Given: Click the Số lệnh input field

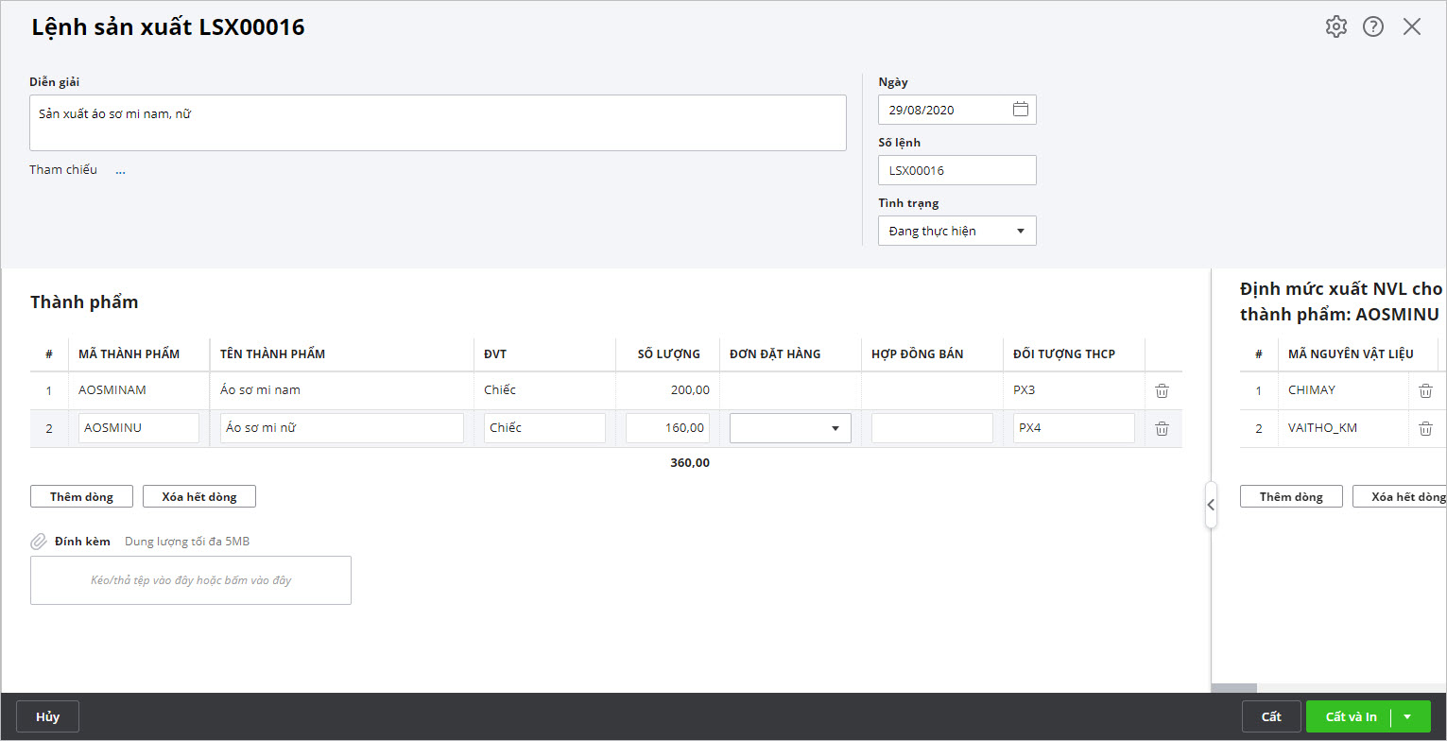Looking at the screenshot, I should pyautogui.click(x=956, y=170).
